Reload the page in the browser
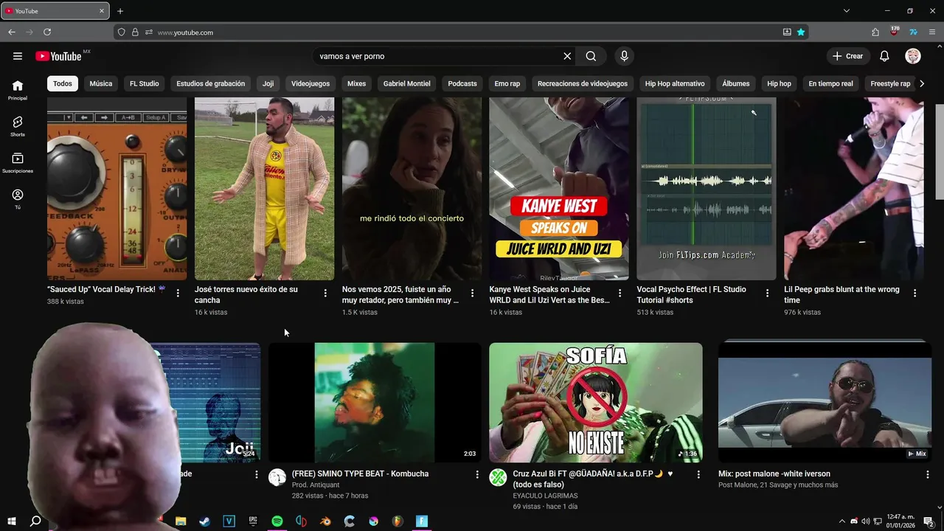Viewport: 944px width, 531px height. click(47, 32)
